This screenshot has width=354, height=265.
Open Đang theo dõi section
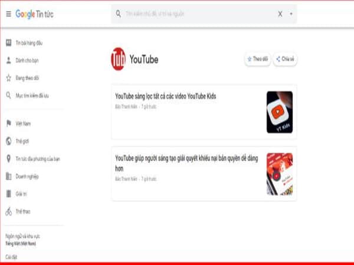point(27,78)
